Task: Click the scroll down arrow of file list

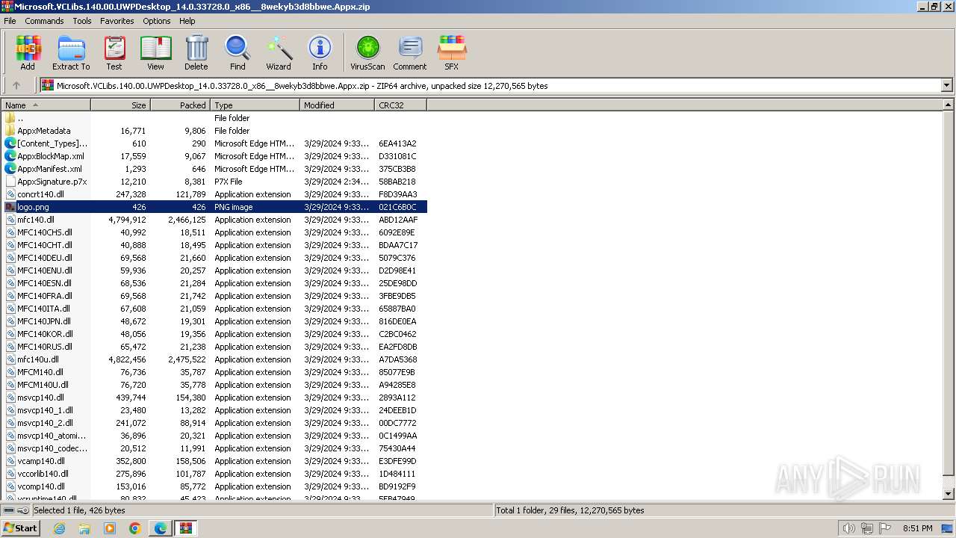Action: [x=949, y=494]
